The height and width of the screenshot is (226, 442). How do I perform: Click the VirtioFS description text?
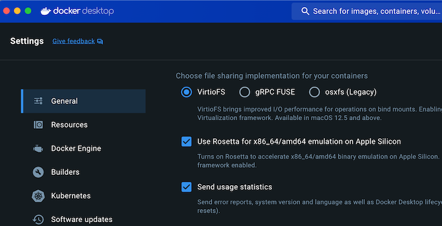coord(320,114)
